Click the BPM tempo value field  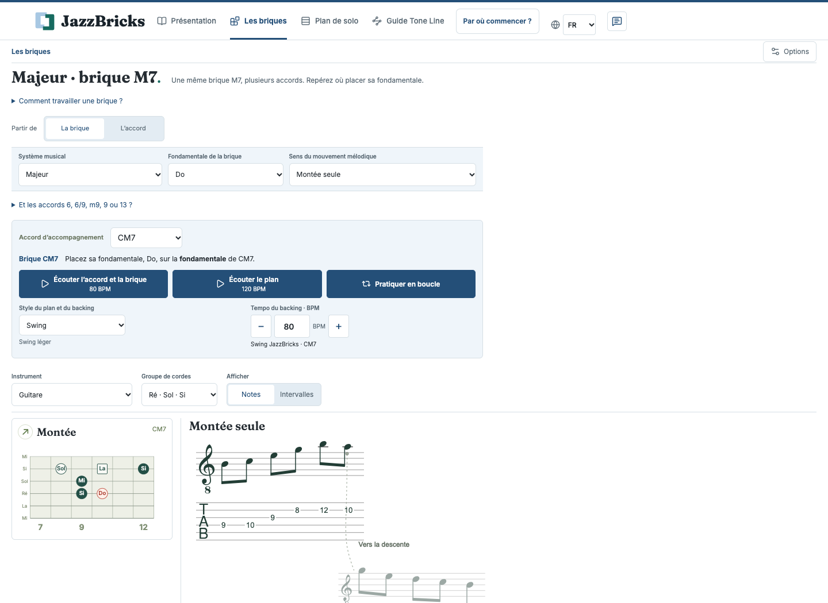[292, 326]
